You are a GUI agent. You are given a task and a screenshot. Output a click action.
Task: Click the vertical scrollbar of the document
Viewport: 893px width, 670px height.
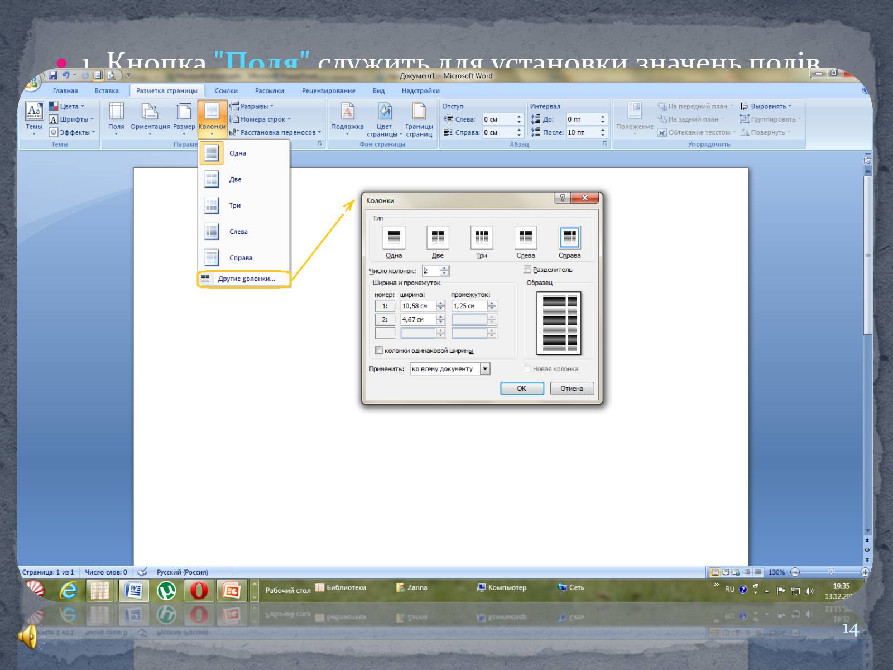pyautogui.click(x=867, y=256)
